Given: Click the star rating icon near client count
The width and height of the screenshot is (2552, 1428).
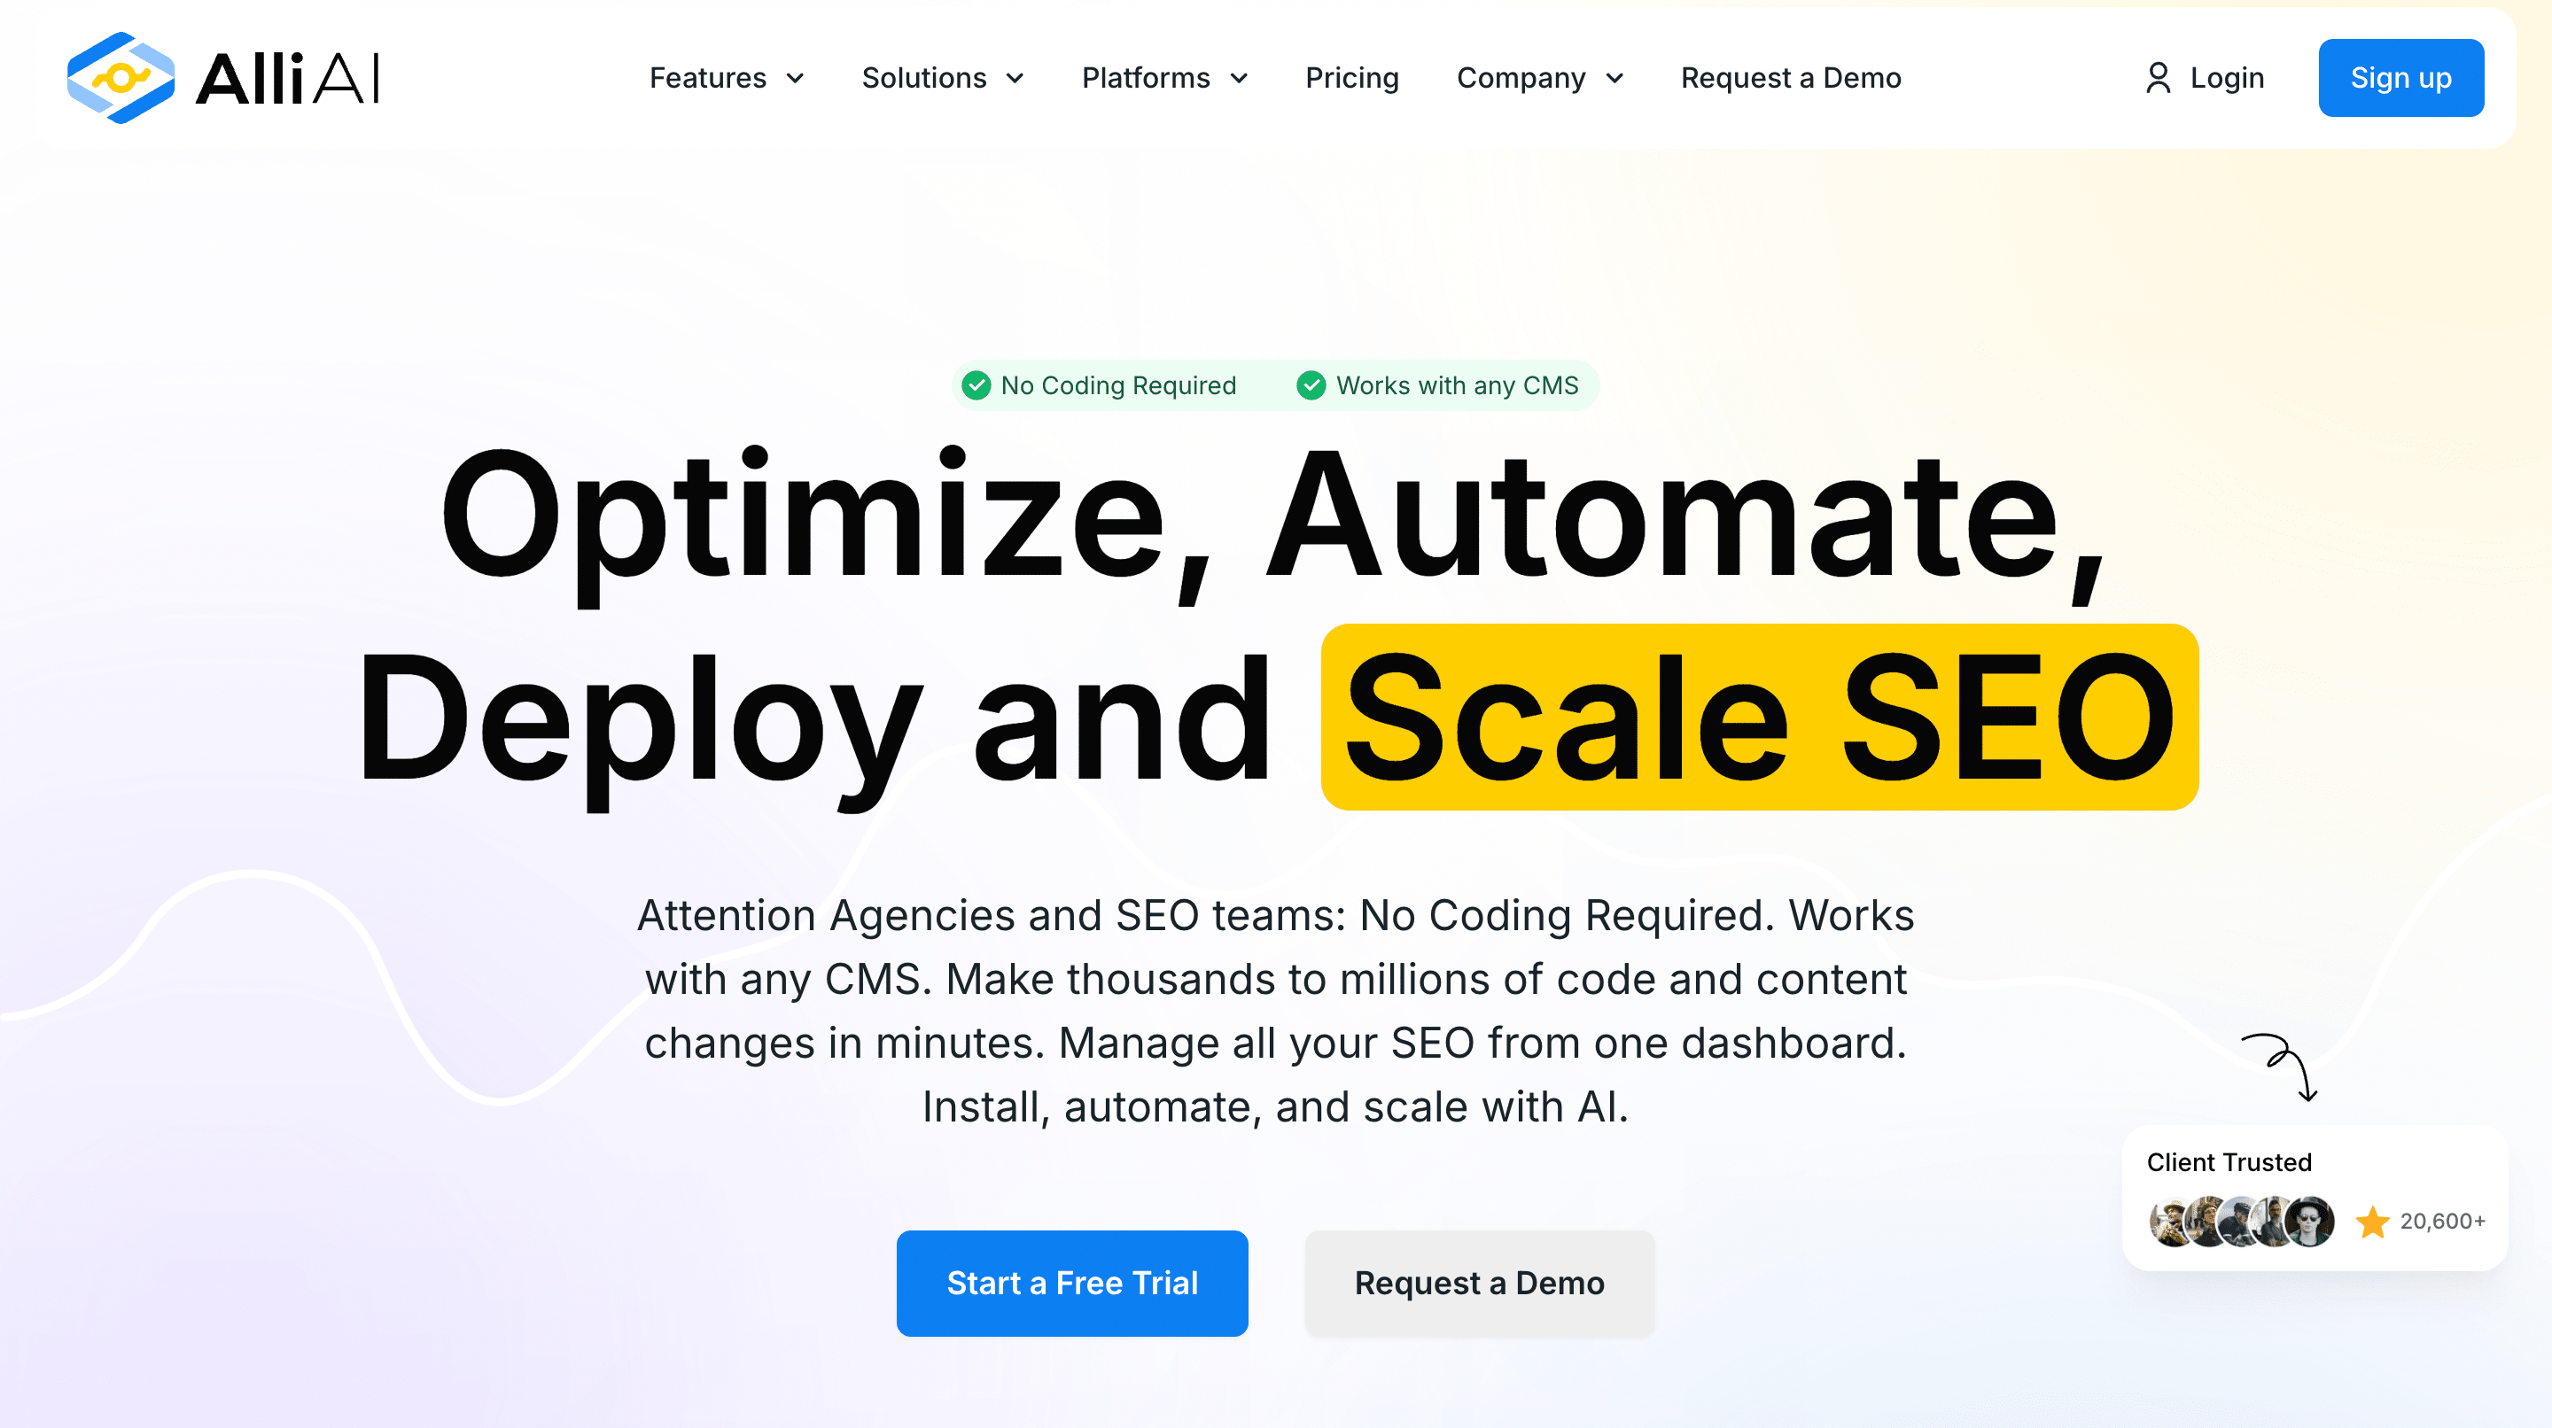Looking at the screenshot, I should (2369, 1222).
